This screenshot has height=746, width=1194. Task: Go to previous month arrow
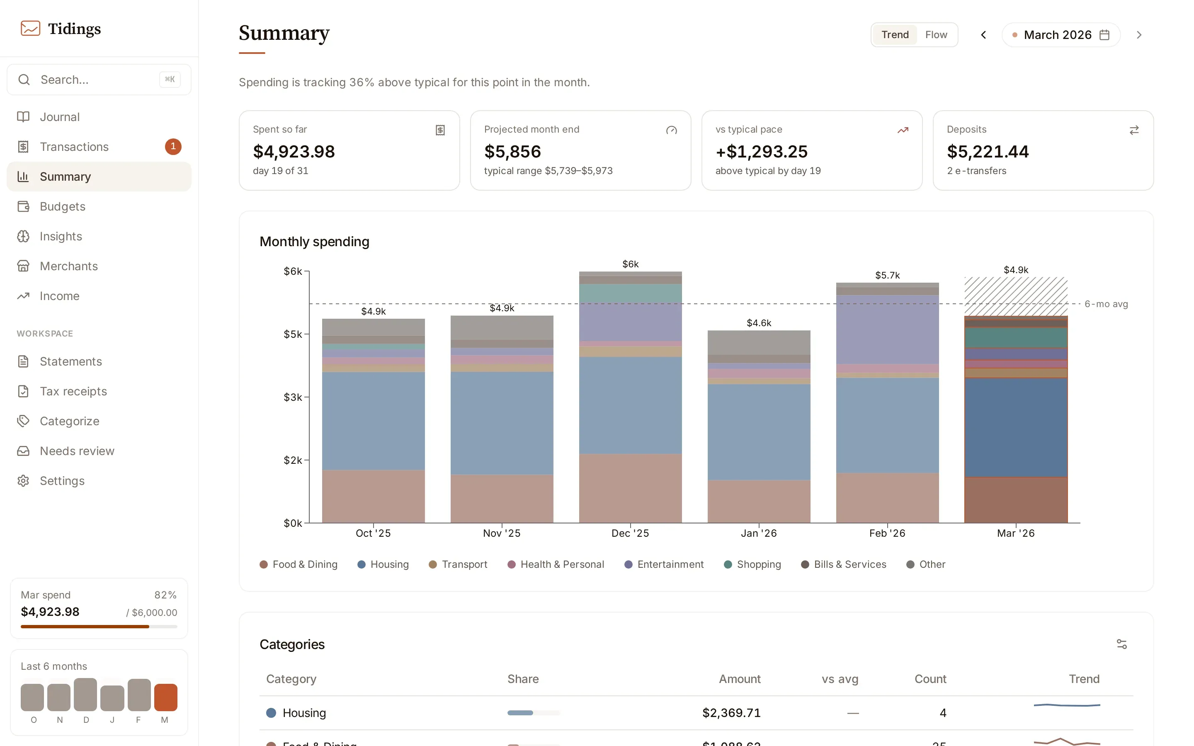(x=983, y=34)
